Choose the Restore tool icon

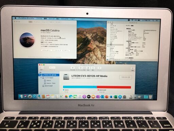tap(93, 68)
